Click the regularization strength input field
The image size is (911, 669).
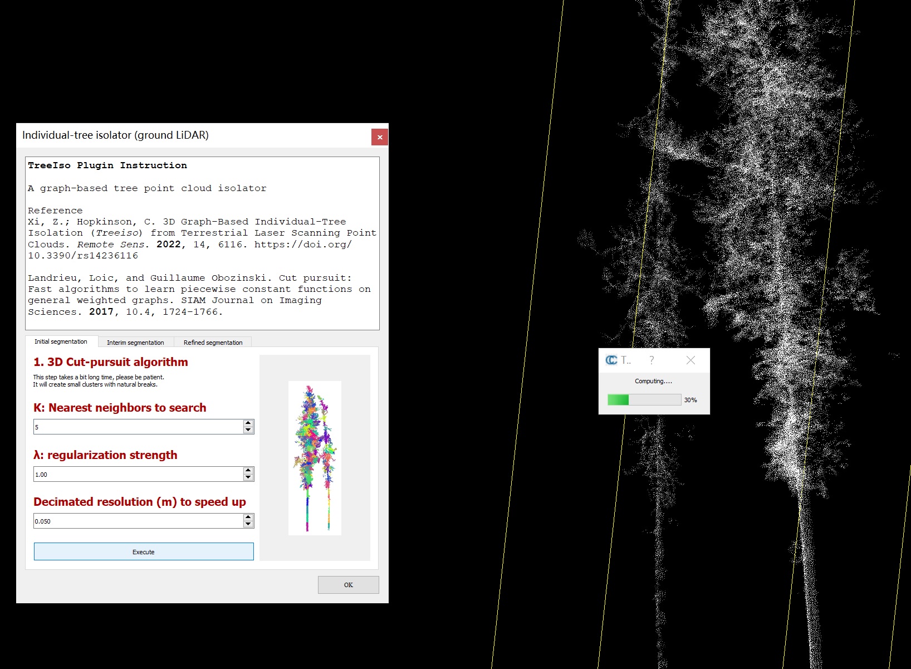(x=138, y=475)
